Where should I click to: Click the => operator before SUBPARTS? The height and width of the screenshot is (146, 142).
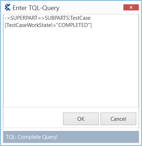pos(41,18)
